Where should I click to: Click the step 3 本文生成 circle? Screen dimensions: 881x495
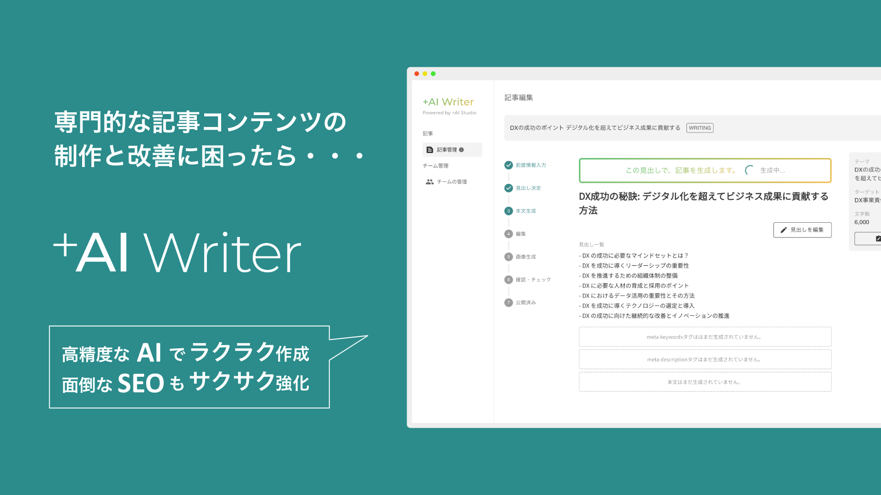[x=508, y=211]
